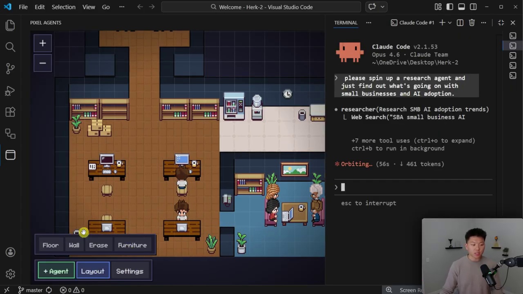
Task: Open the Selection menu
Action: pos(63,7)
